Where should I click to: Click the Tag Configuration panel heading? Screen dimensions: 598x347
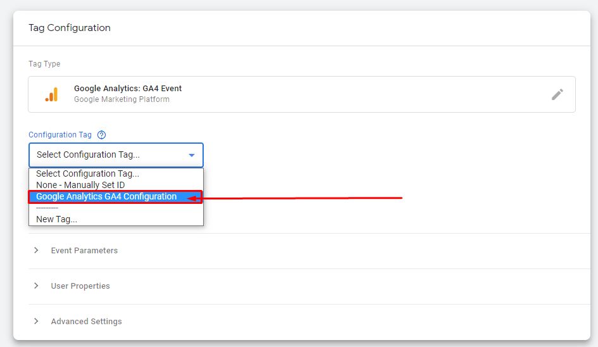(70, 28)
